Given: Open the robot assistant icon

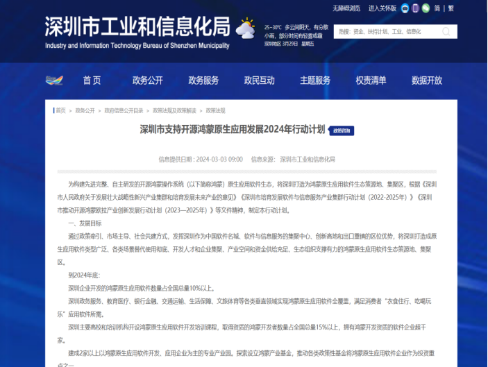Looking at the screenshot, I should point(405,8).
